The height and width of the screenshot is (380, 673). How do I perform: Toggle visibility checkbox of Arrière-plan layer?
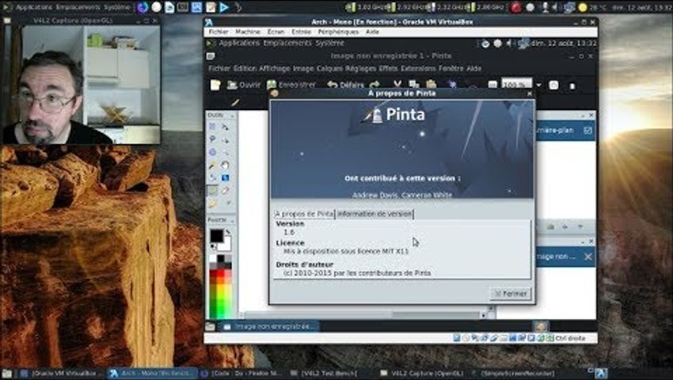coord(587,131)
